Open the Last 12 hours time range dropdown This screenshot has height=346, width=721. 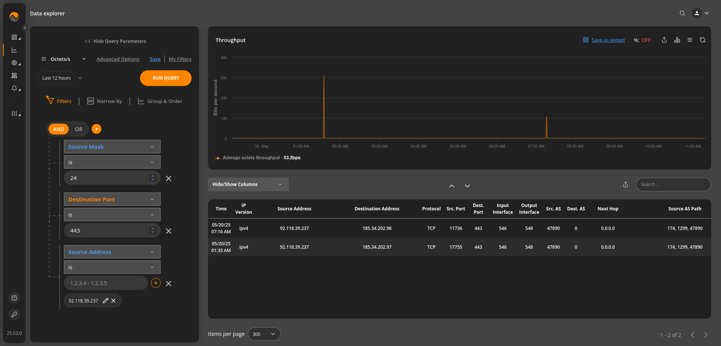[60, 78]
